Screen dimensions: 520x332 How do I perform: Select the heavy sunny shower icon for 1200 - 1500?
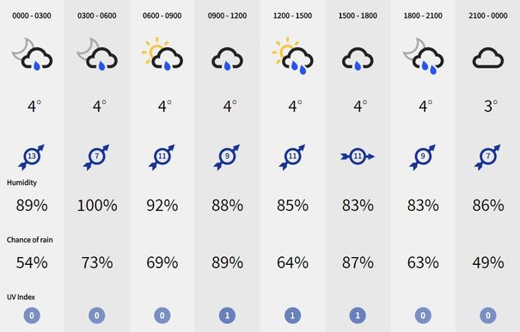(292, 55)
